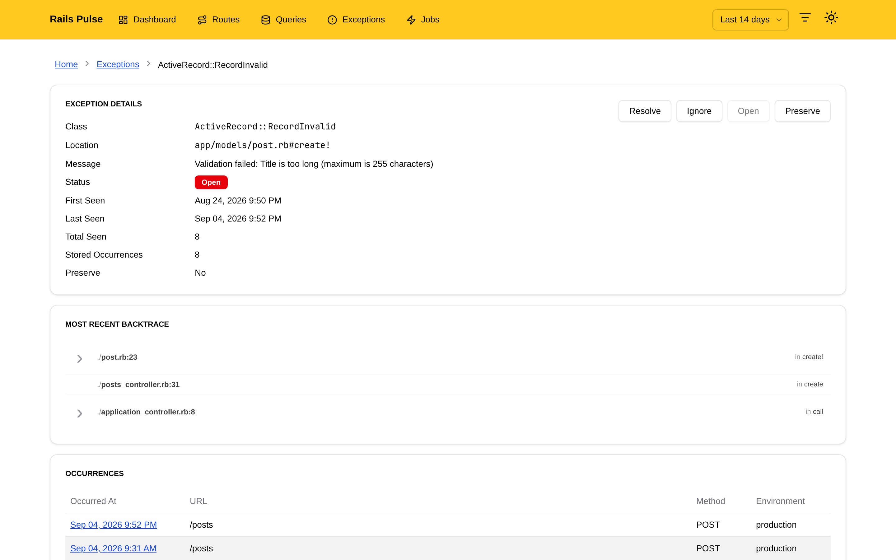Click the Occurred At column header
Screen dimensions: 896x560
pyautogui.click(x=93, y=501)
